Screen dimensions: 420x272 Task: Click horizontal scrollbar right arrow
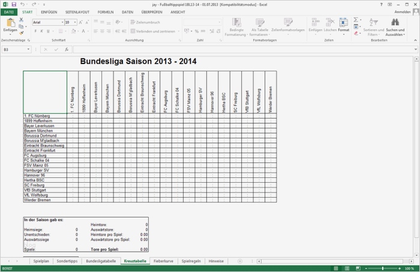coord(412,261)
